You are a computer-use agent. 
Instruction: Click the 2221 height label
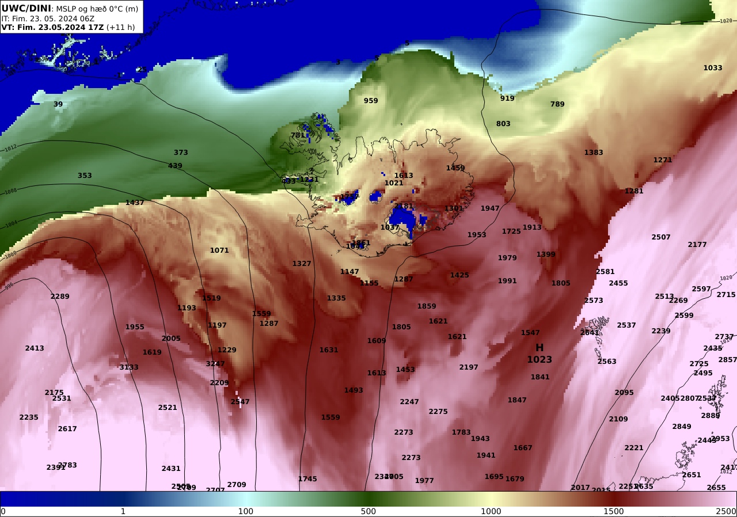pyautogui.click(x=634, y=448)
